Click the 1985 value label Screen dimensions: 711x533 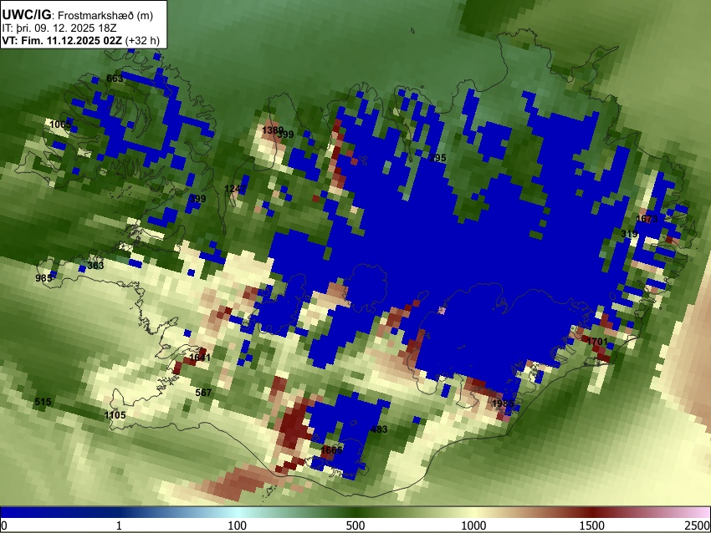tap(504, 404)
